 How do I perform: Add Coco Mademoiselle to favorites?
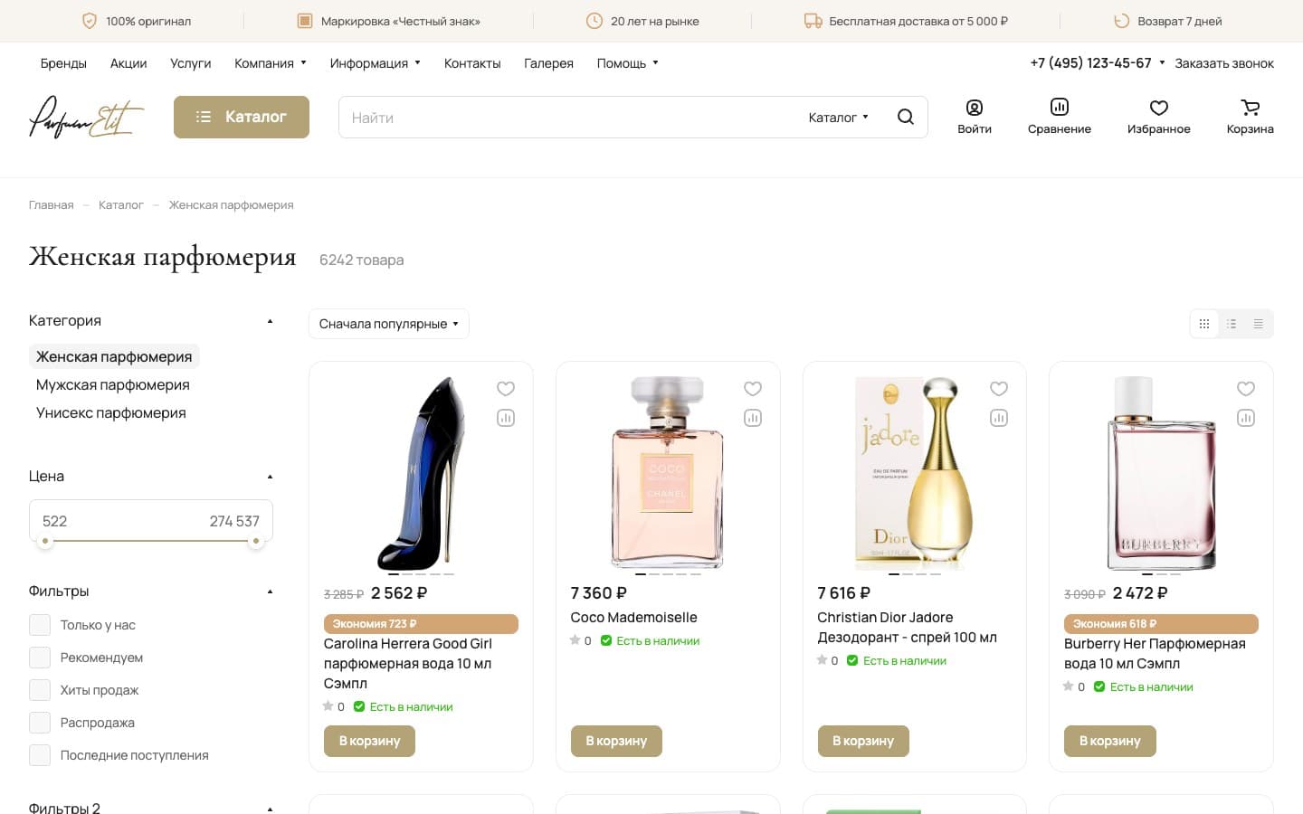pos(753,389)
